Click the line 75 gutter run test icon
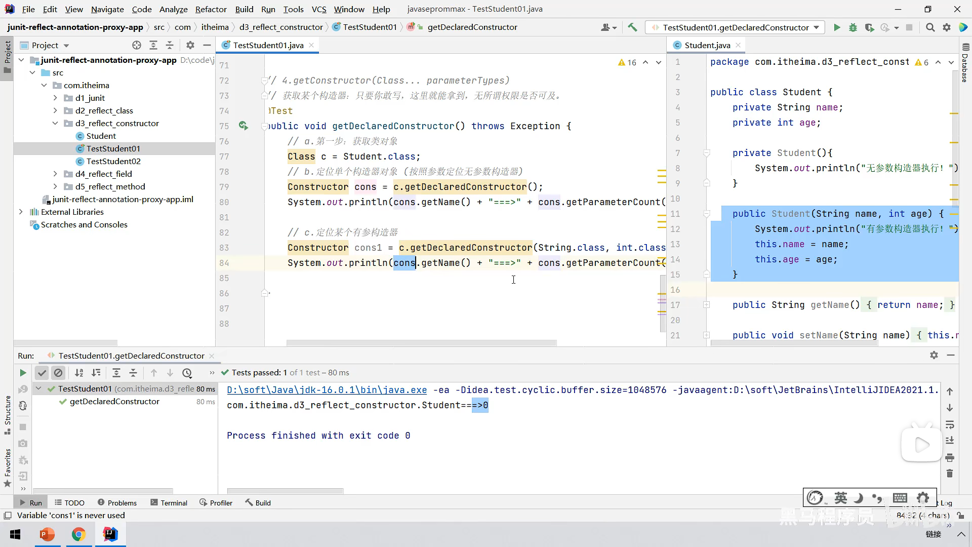The width and height of the screenshot is (972, 547). [244, 126]
